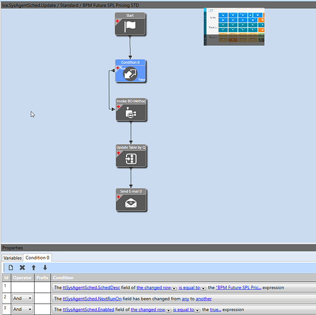Select the Send E-mail 0 node

[131, 200]
